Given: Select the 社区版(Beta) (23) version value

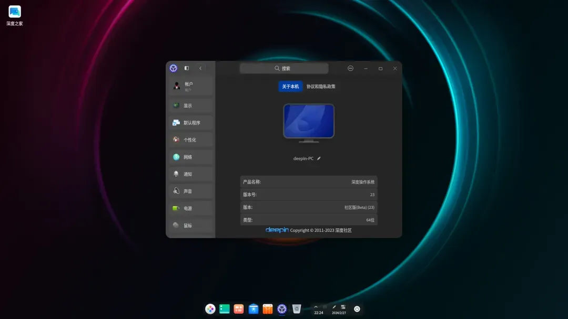Looking at the screenshot, I should tap(359, 207).
